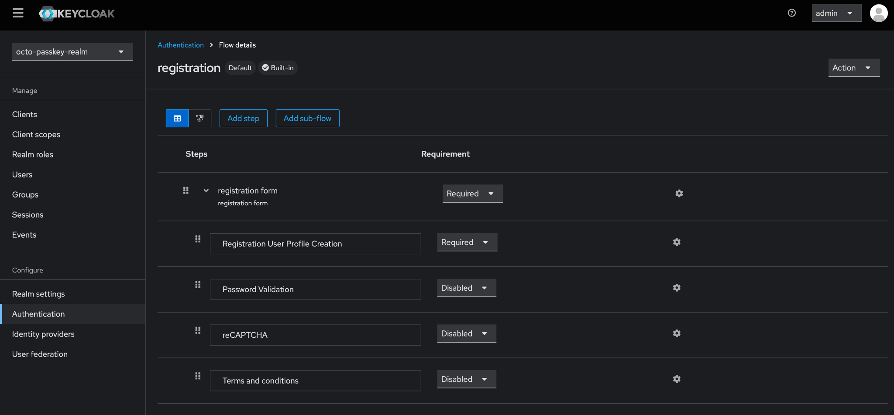Click drag handle beside Registration User Profile Creation
The image size is (894, 415).
[x=198, y=239]
